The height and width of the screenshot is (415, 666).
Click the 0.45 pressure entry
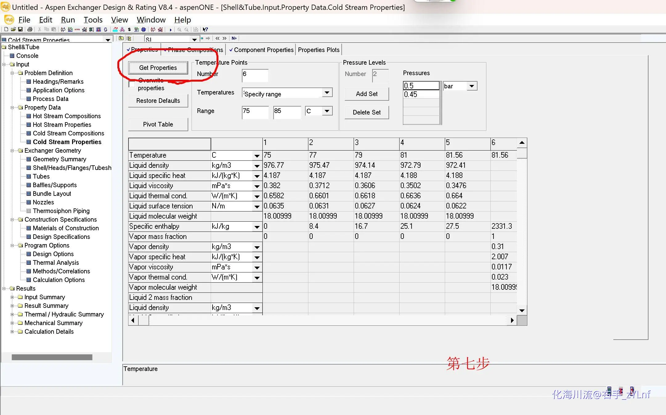pos(421,95)
